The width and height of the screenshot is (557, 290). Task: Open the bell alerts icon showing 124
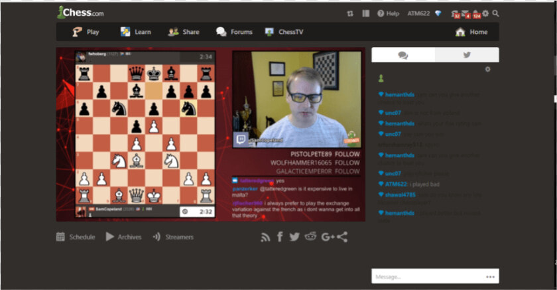(476, 14)
